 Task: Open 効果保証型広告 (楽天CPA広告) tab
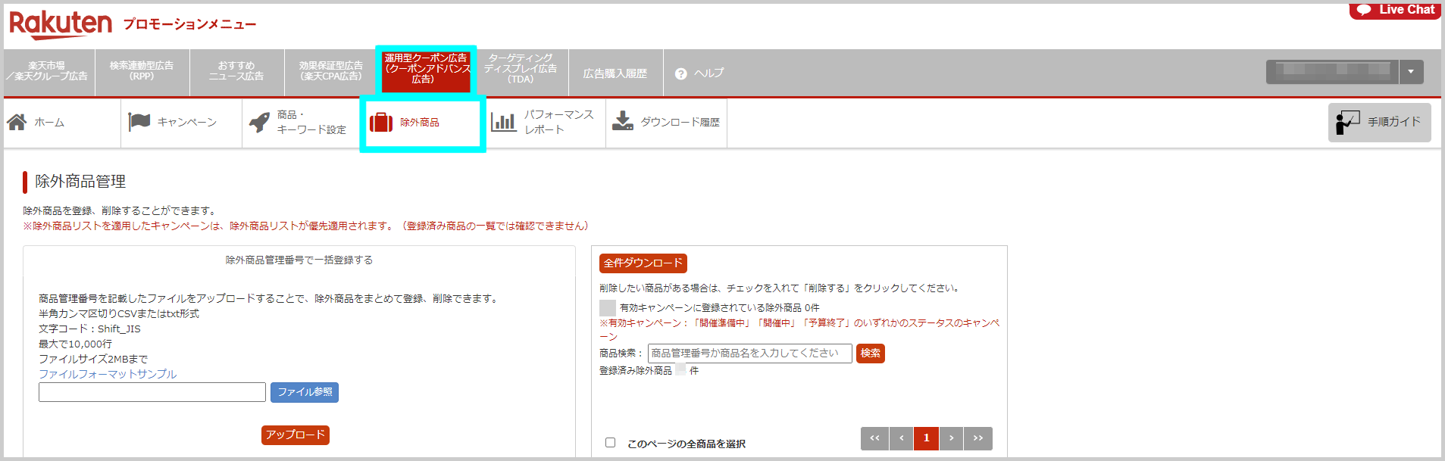pyautogui.click(x=331, y=71)
